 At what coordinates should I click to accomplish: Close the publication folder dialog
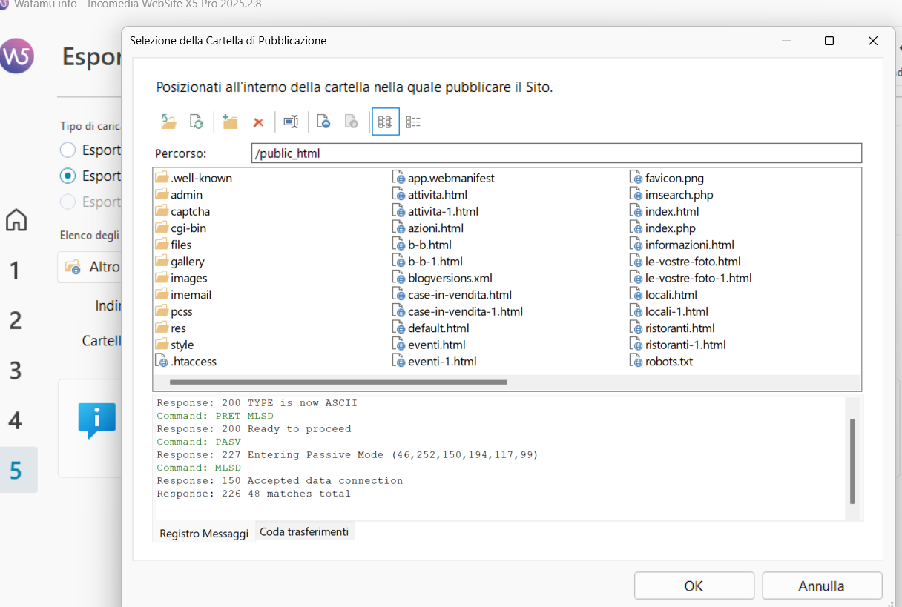point(872,41)
